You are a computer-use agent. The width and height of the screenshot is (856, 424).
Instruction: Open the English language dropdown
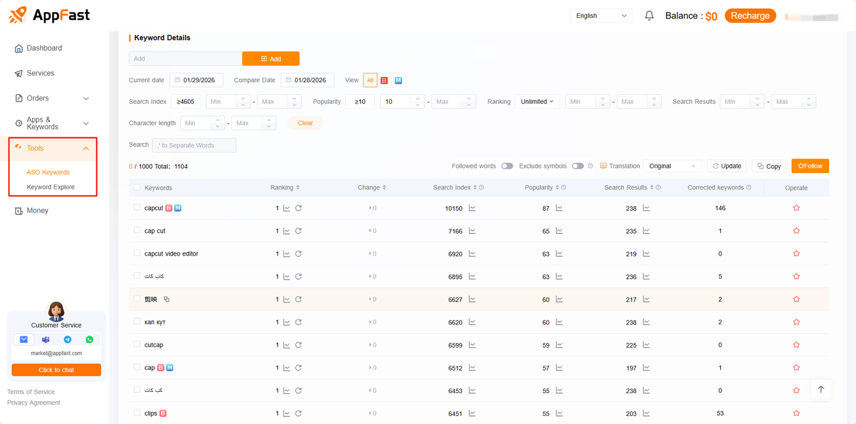point(602,15)
